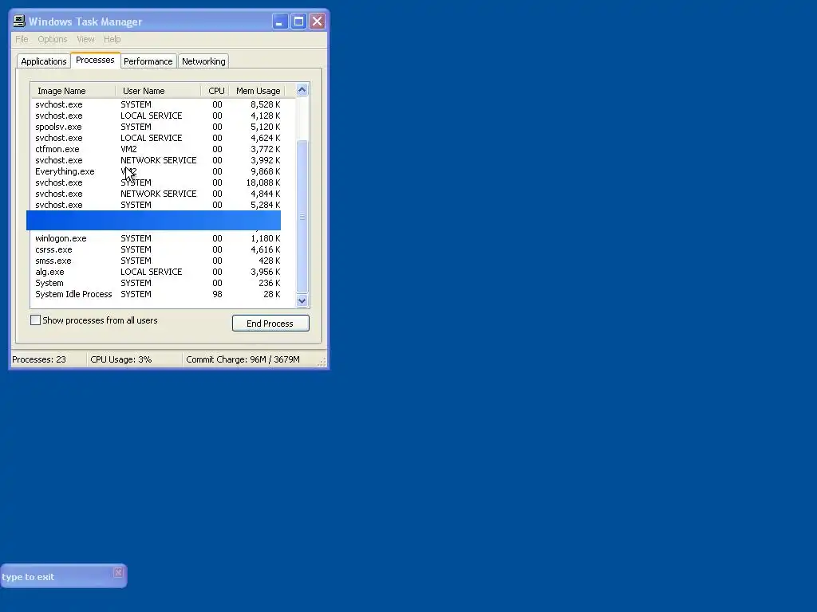Select the Processes tab
This screenshot has width=817, height=612.
point(95,60)
